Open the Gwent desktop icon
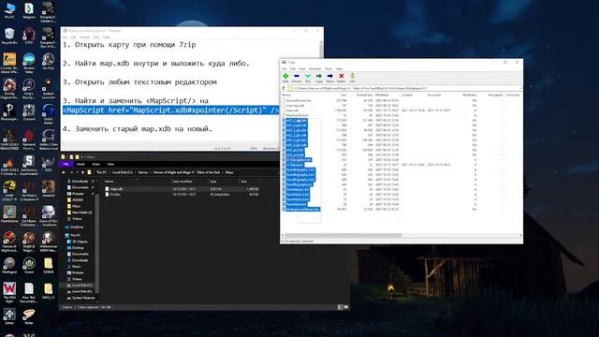This screenshot has height=337, width=599. (x=29, y=265)
